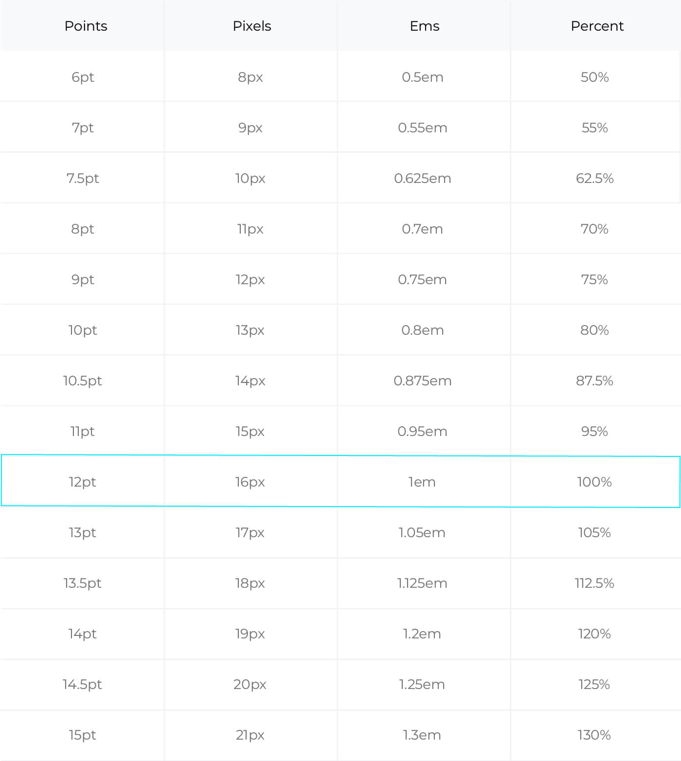Click the 130% cell

(x=594, y=735)
